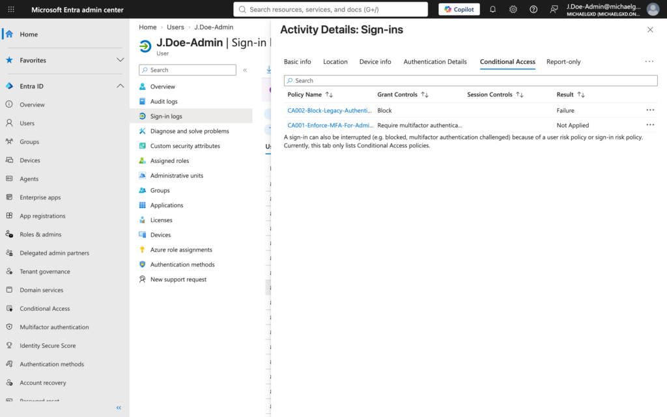Image resolution: width=667 pixels, height=417 pixels.
Task: Switch to the Location tab
Action: point(335,62)
